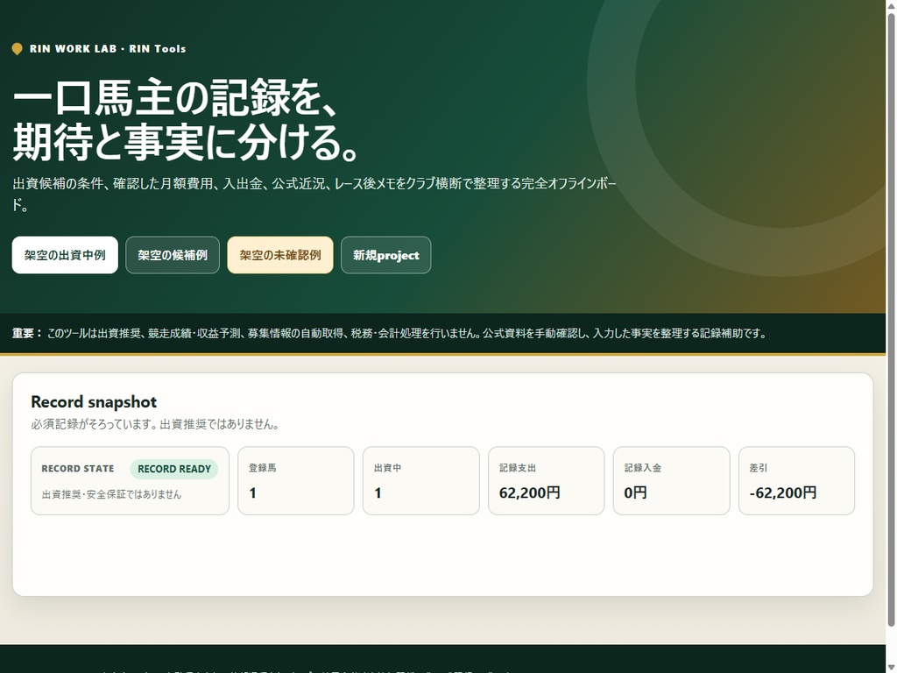
Task: Start a 新規project
Action: (x=385, y=255)
